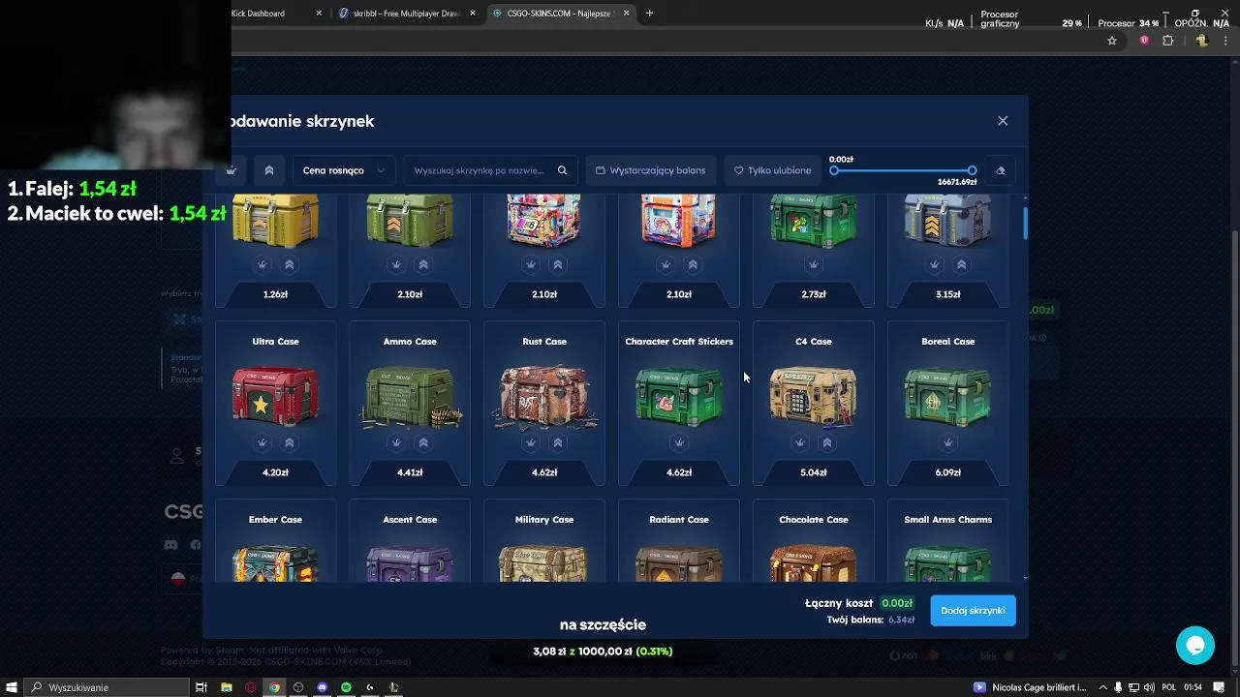Switch to the Kick Dashboard tab
The image size is (1240, 697).
coord(257,14)
